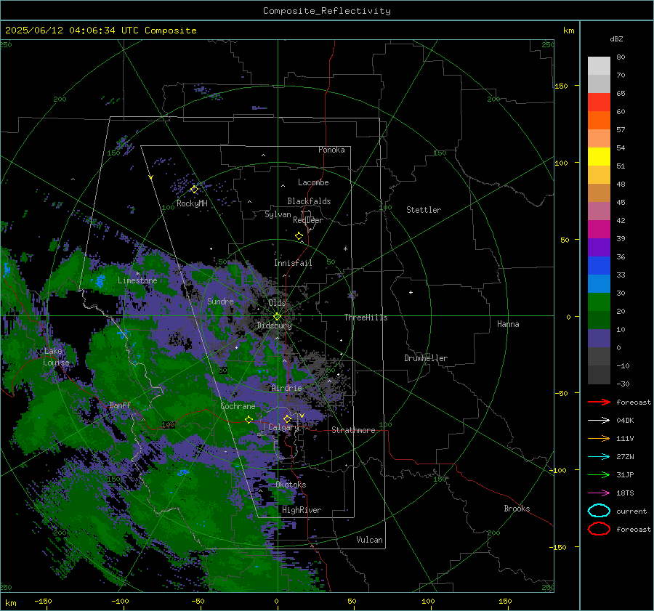Click the white 80 dBZ color swatch
Screen dimensions: 654x611
[599, 65]
